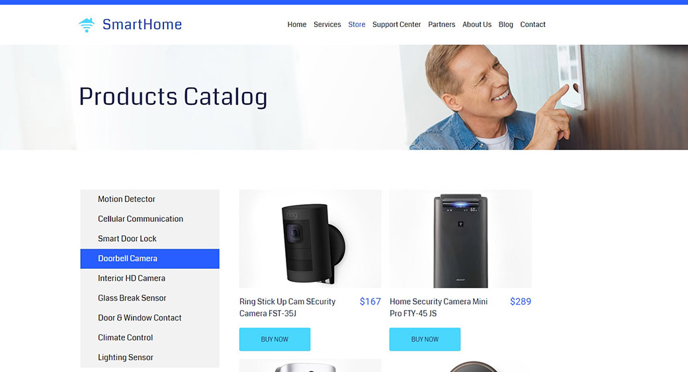Screen dimensions: 688x372
Task: Open the Partners navigation link
Action: [441, 24]
